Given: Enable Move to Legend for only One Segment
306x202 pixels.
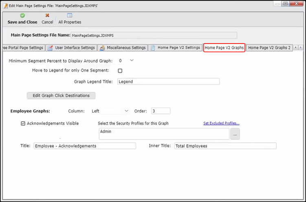Looking at the screenshot, I should [120, 71].
